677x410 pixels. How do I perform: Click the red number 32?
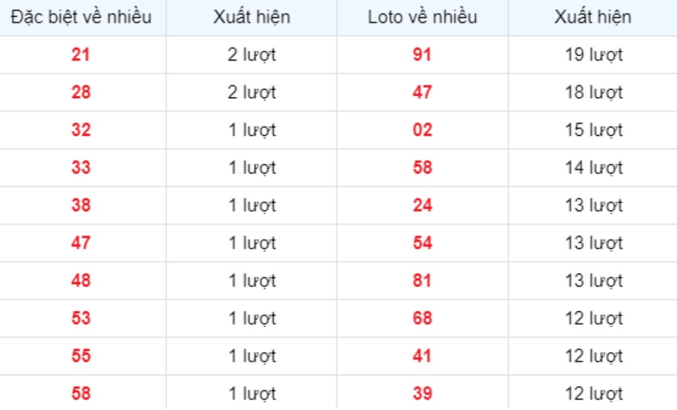81,130
